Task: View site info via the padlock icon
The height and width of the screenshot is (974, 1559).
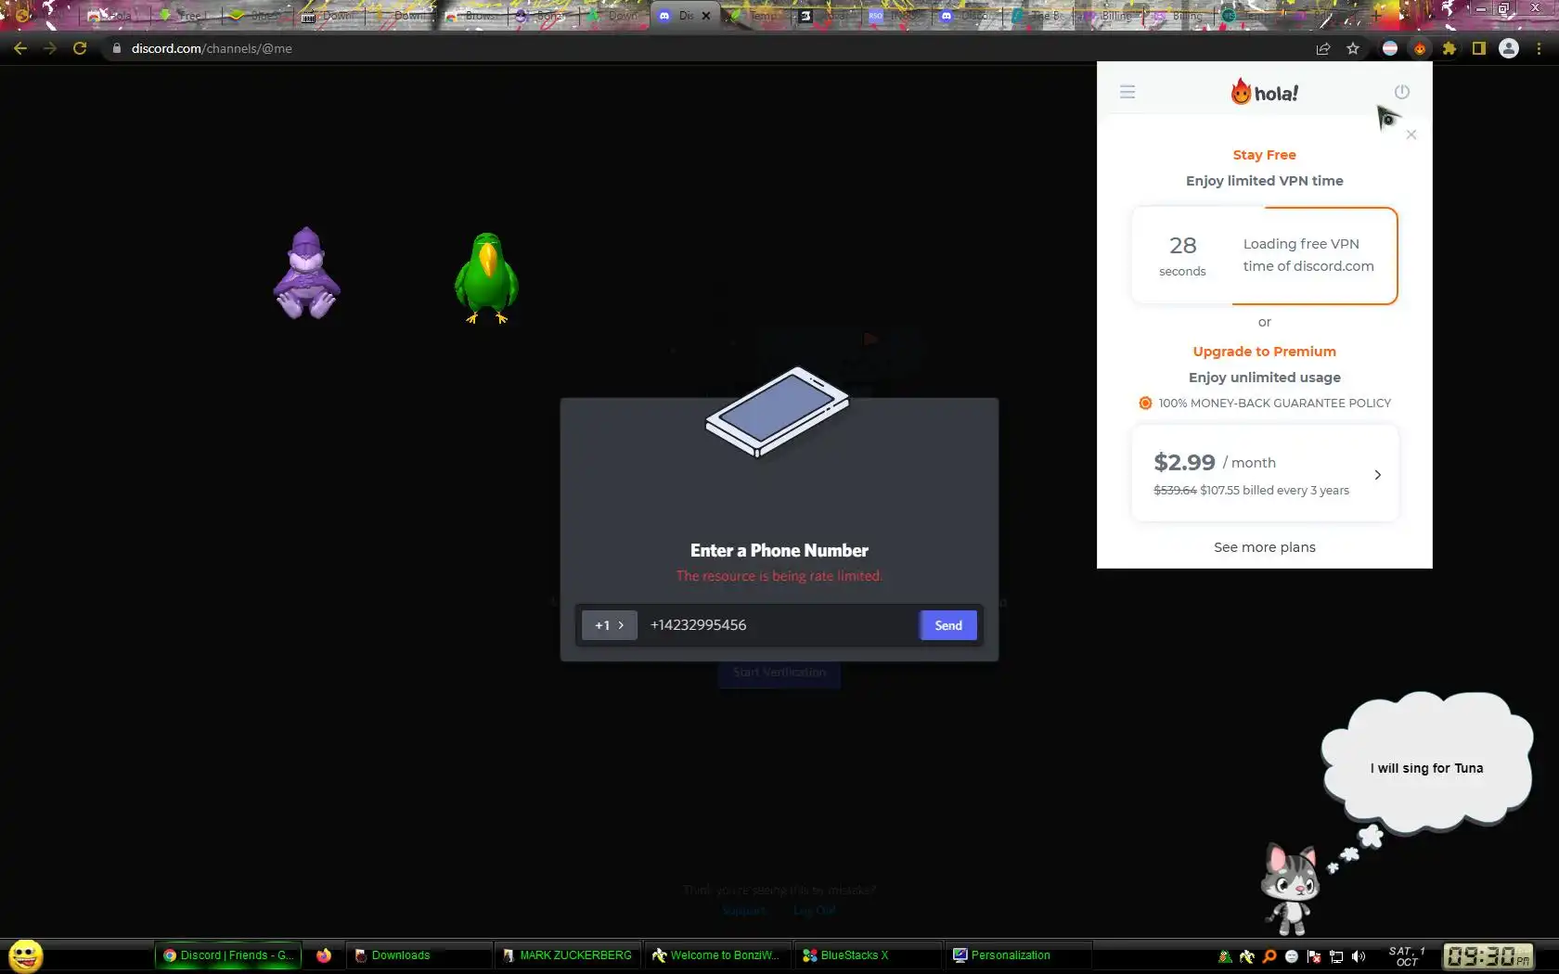Action: [116, 48]
